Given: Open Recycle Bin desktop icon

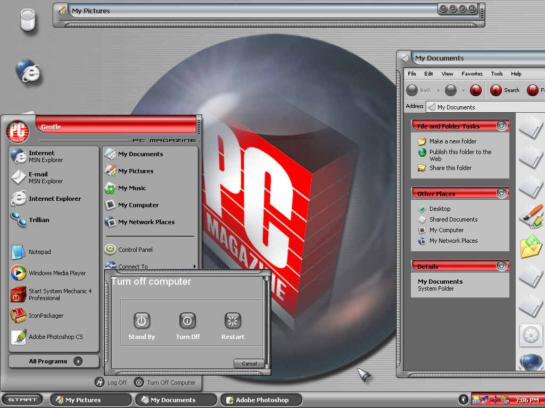Looking at the screenshot, I should (28, 20).
